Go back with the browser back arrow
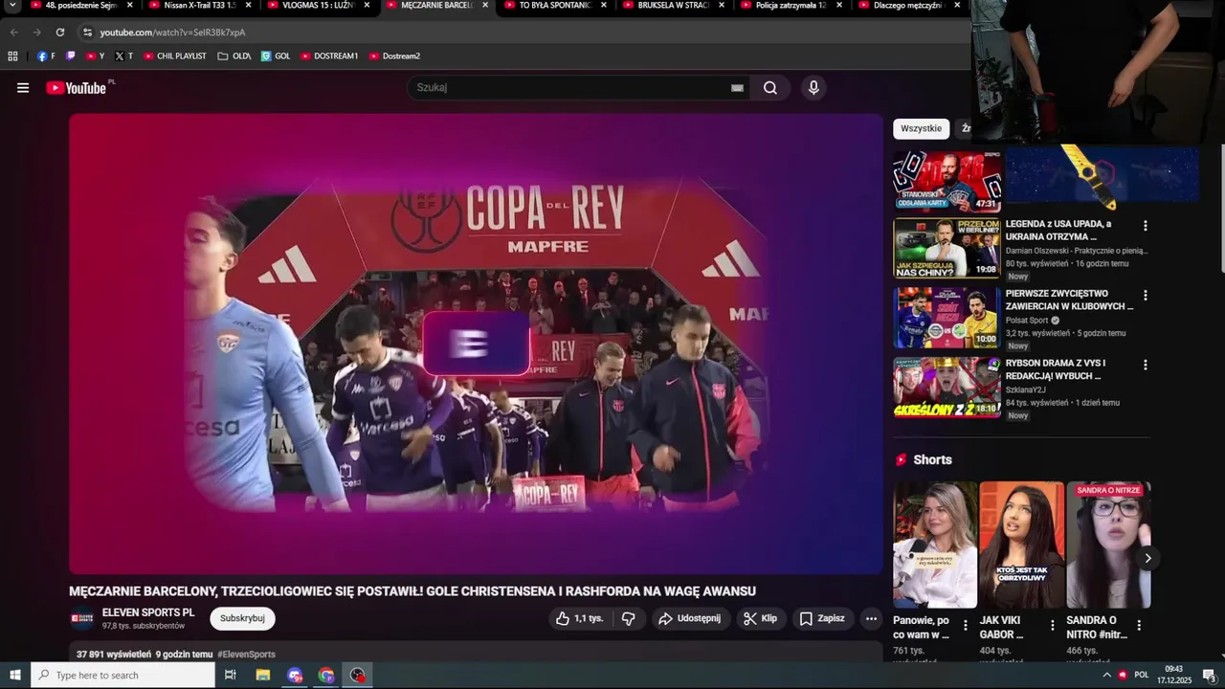This screenshot has height=689, width=1225. 13,33
